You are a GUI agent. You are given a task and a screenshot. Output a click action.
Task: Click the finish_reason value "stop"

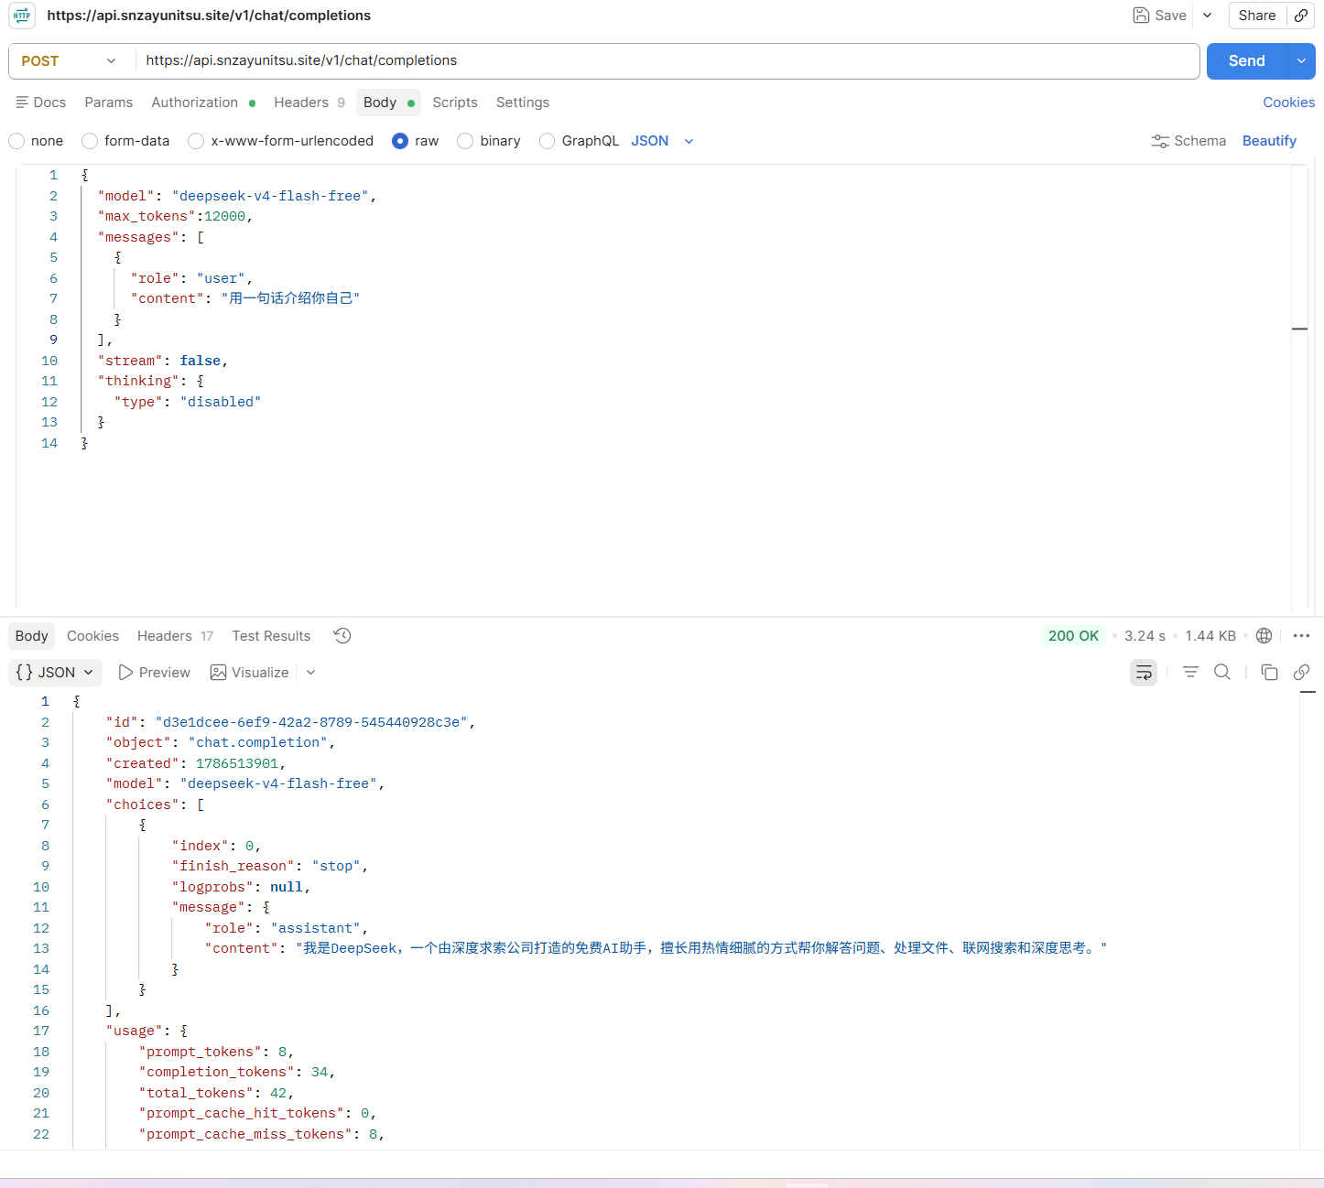click(336, 866)
